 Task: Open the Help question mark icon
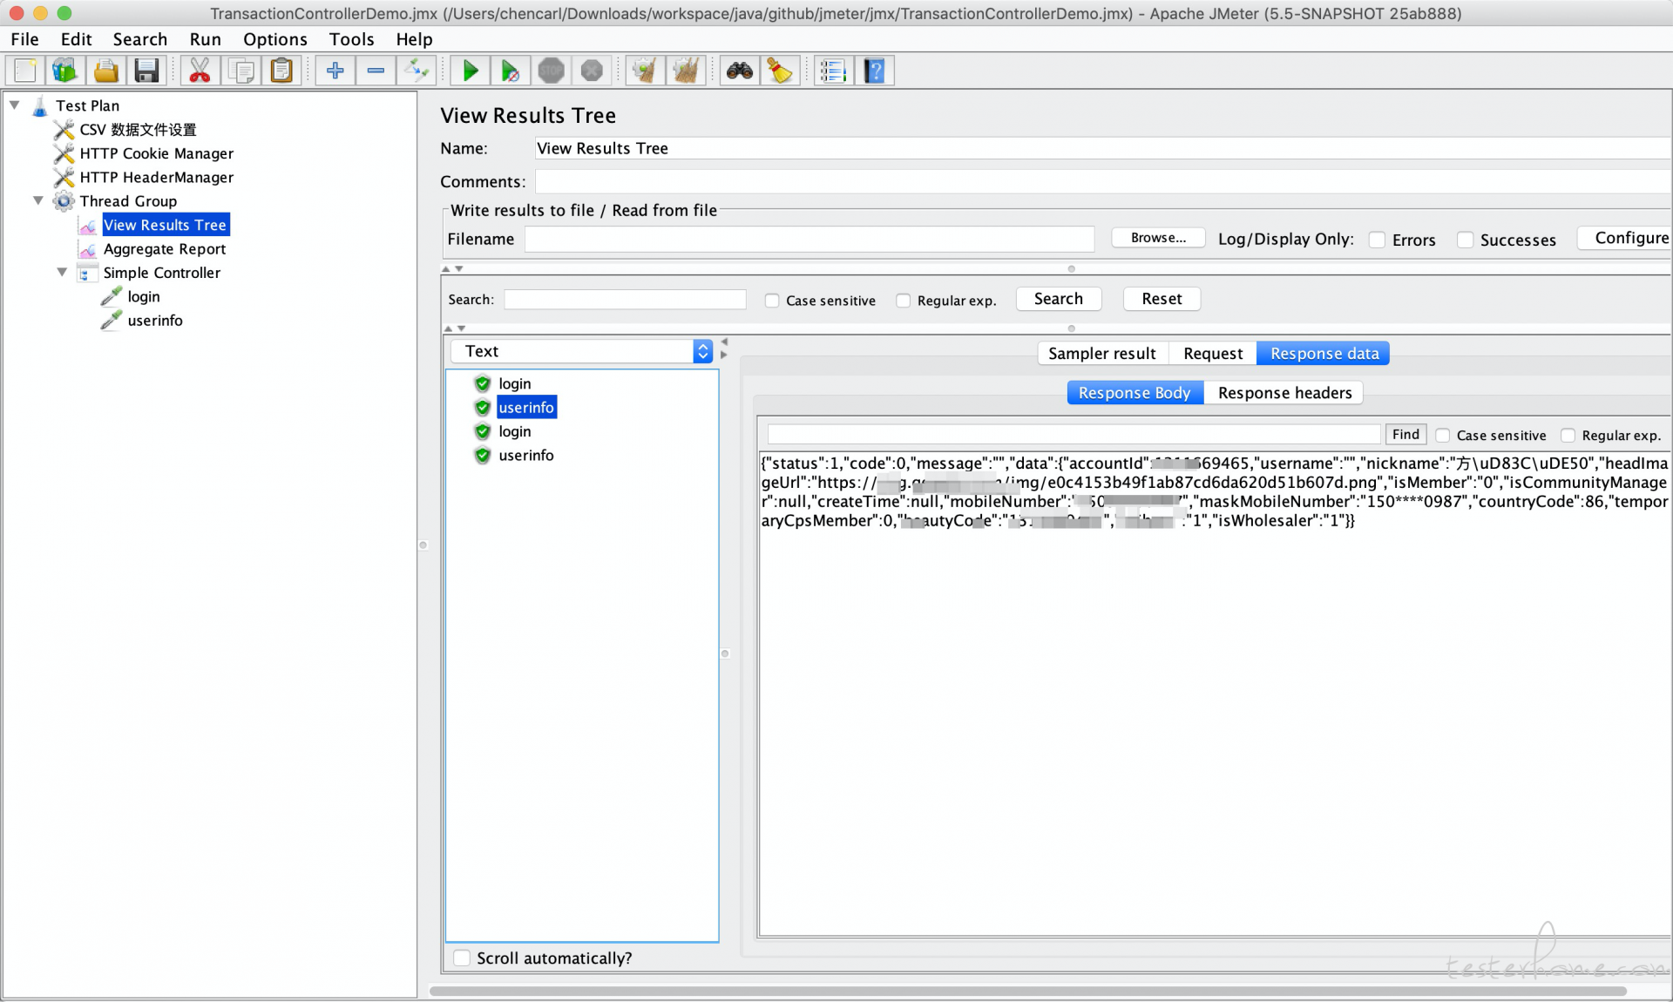874,71
